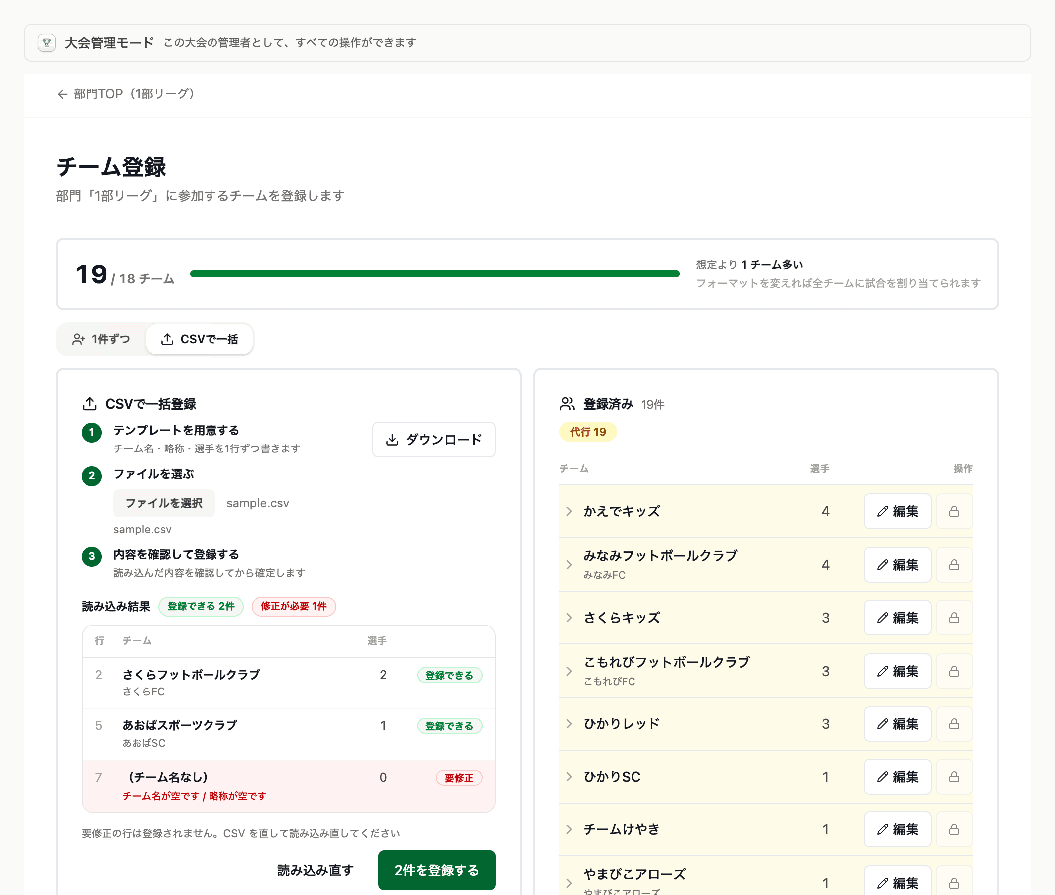This screenshot has width=1055, height=895.
Task: Edit the こもれびフットボールクラブ team
Action: click(897, 671)
